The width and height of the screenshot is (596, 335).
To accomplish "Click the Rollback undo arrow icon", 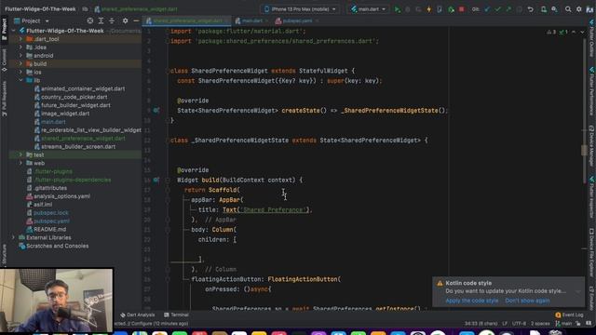I will [x=531, y=9].
